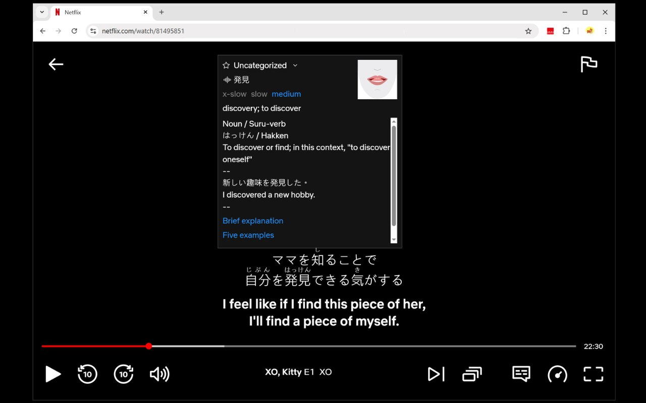This screenshot has height=403, width=646.
Task: Click the mouth pronunciation thumbnail
Action: click(378, 80)
